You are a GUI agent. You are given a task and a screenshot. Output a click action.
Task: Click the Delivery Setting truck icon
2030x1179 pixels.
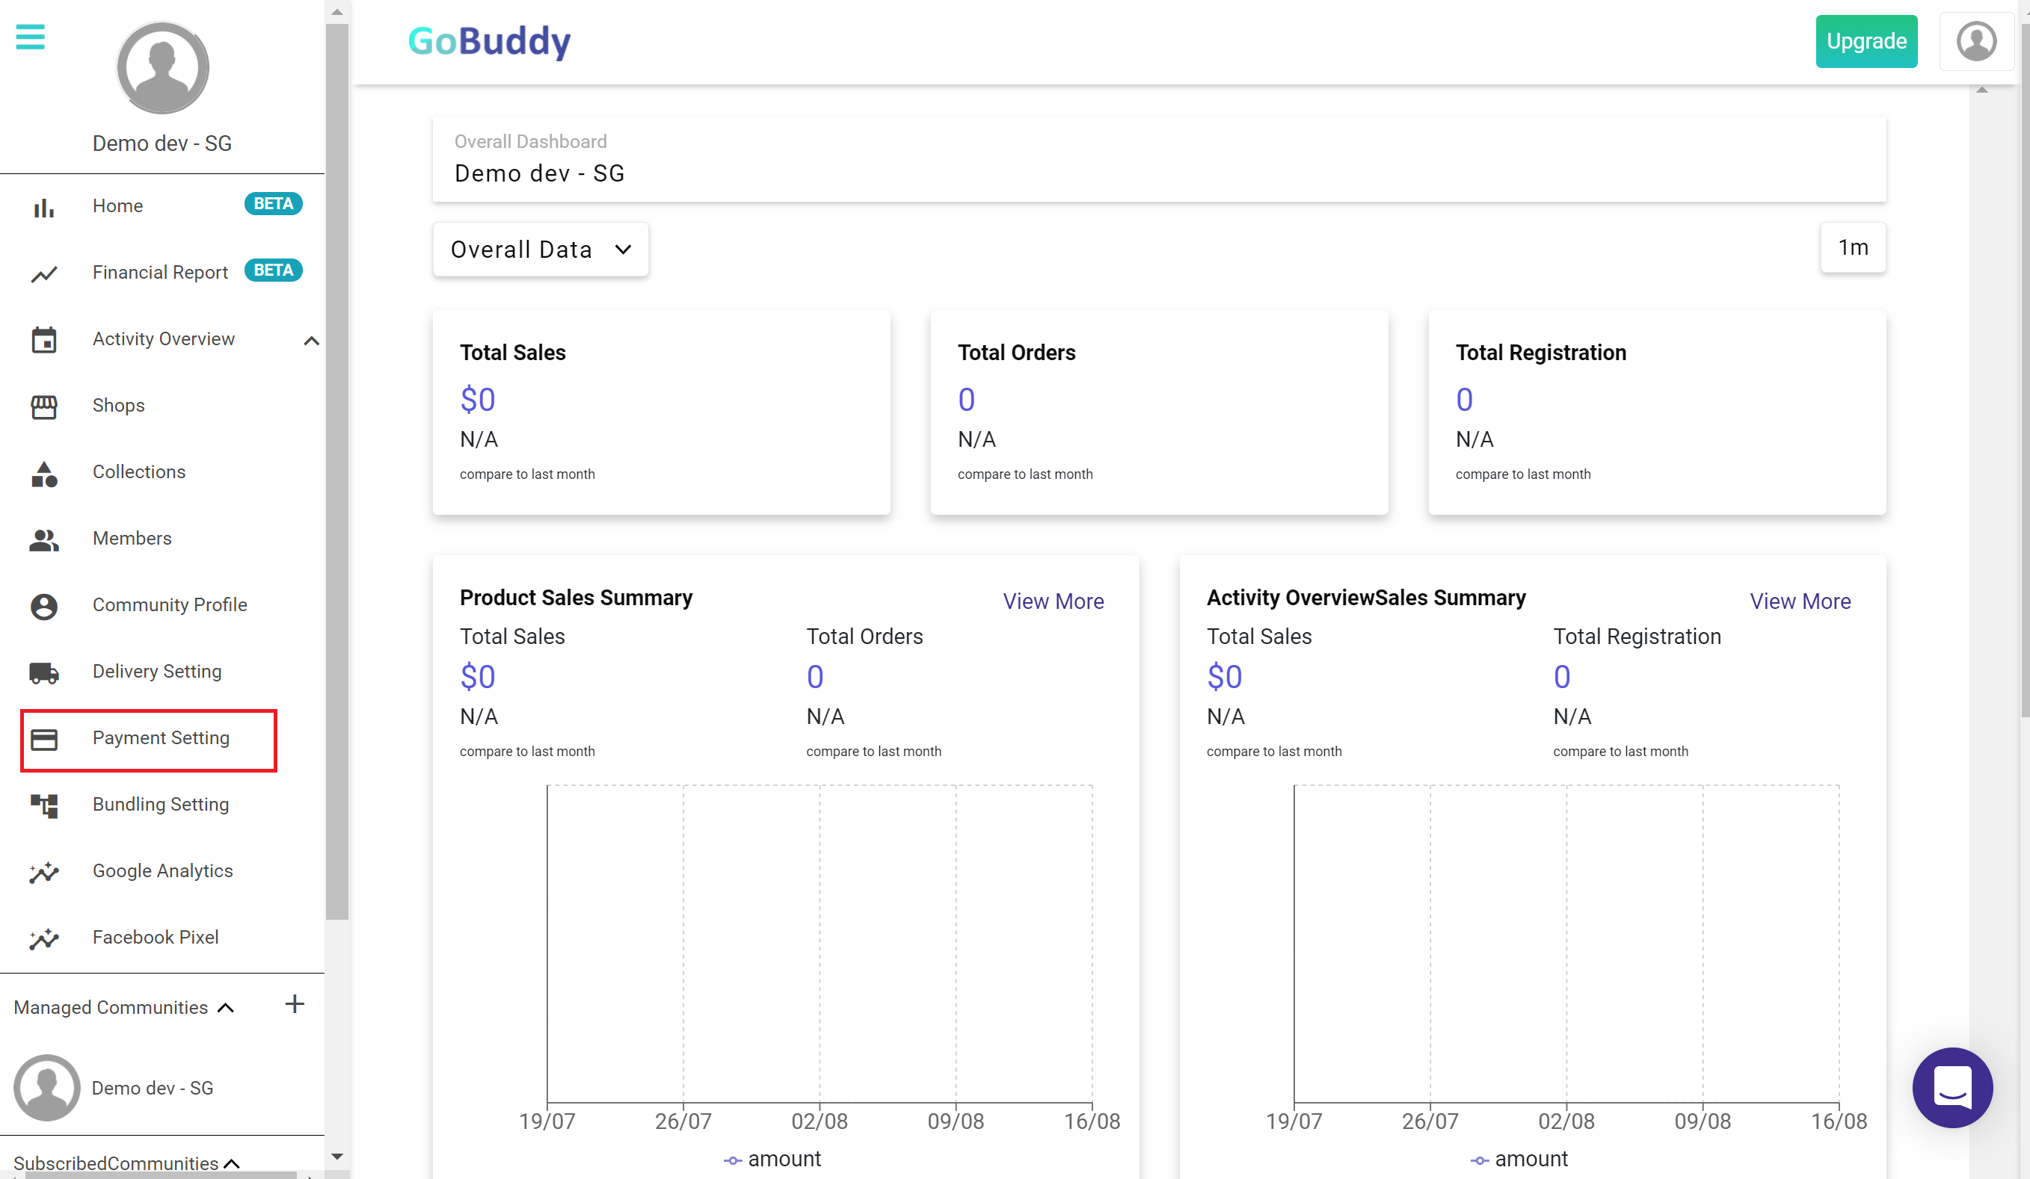[43, 671]
